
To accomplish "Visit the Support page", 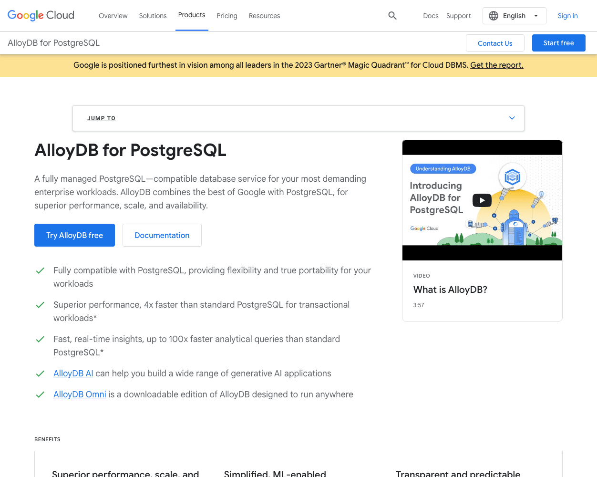I will click(458, 16).
